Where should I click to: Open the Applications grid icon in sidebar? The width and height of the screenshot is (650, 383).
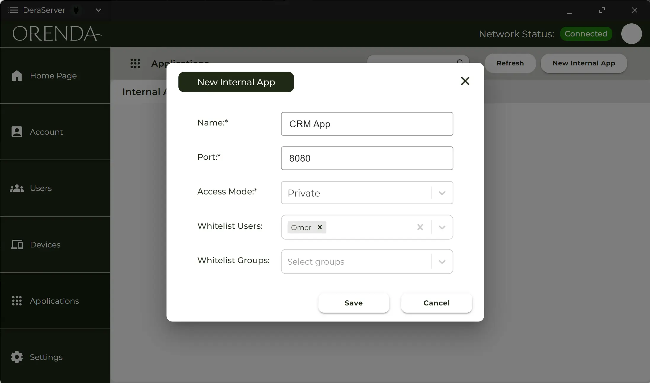17,301
